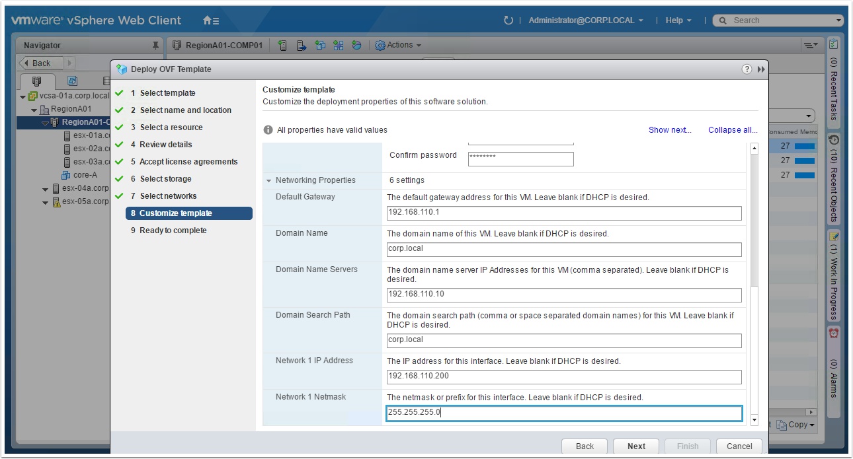This screenshot has width=853, height=459.
Task: Cancel the Deploy OVF Template wizard
Action: (x=739, y=446)
